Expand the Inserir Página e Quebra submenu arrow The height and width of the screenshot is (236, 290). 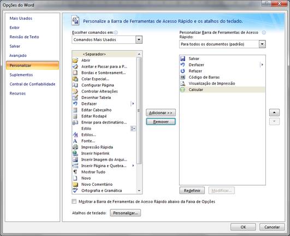pos(133,166)
